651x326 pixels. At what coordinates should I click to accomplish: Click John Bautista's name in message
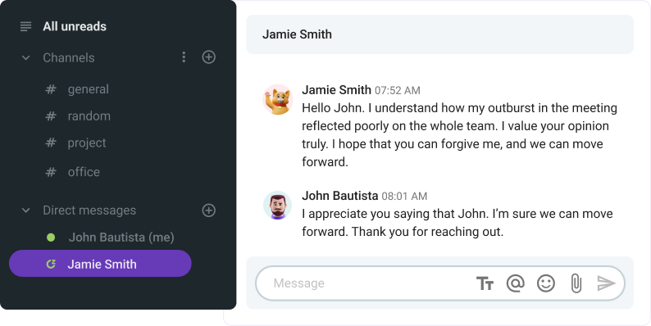(x=339, y=195)
